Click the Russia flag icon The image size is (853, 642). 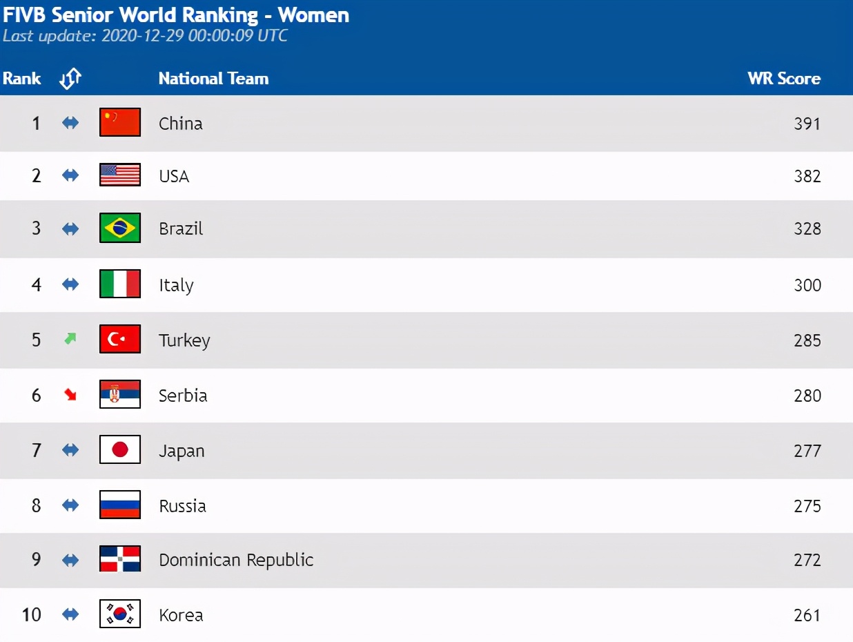tap(120, 505)
